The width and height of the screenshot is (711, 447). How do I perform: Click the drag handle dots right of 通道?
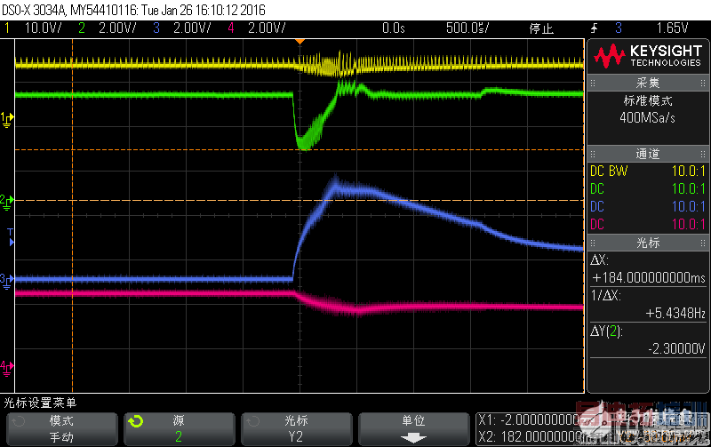pyautogui.click(x=703, y=154)
